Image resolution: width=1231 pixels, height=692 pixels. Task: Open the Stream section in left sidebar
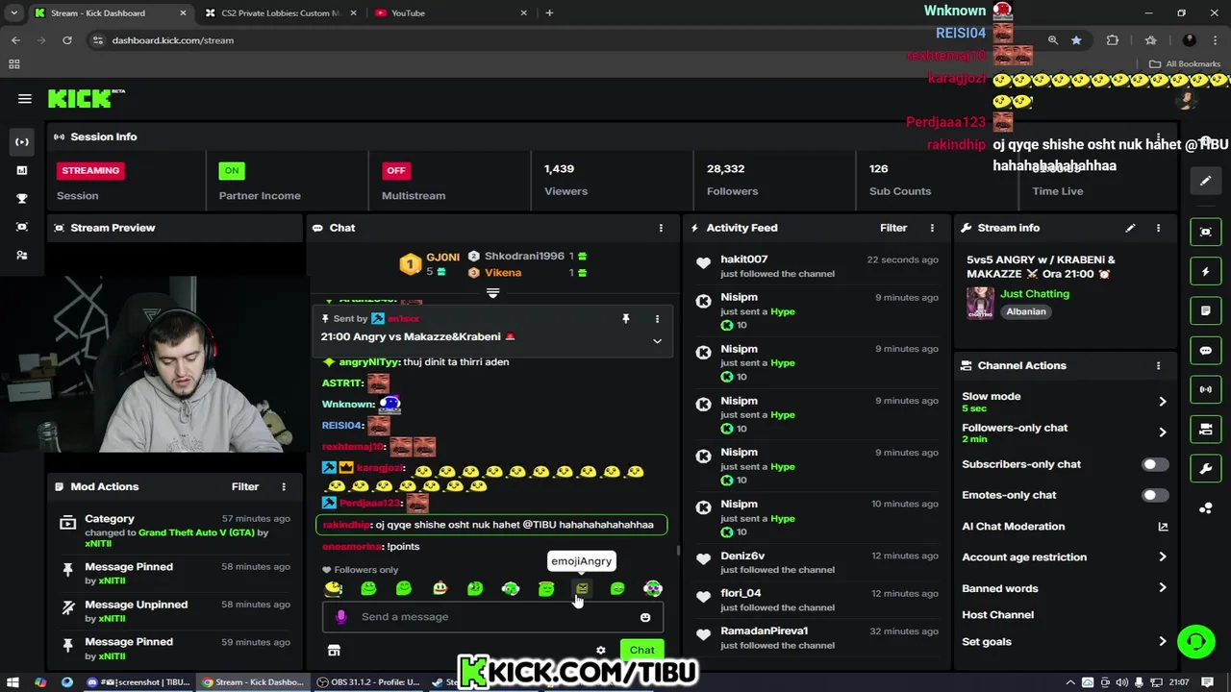[22, 141]
